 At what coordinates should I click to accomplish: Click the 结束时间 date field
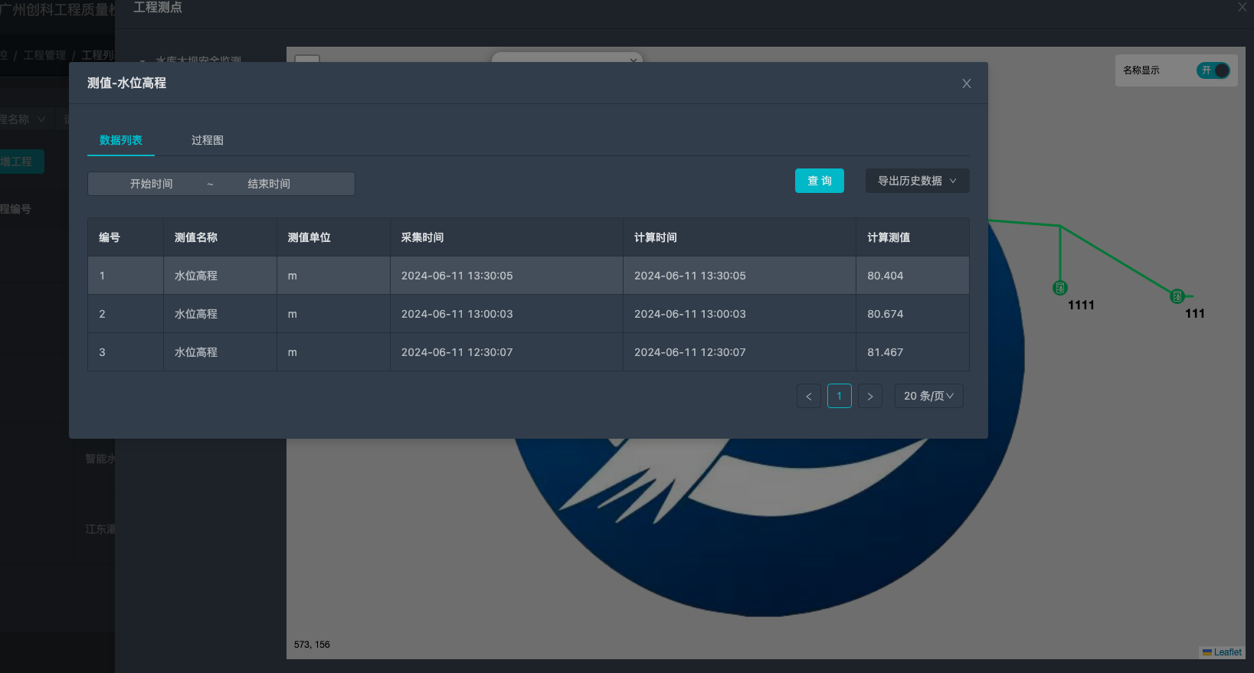click(x=269, y=184)
